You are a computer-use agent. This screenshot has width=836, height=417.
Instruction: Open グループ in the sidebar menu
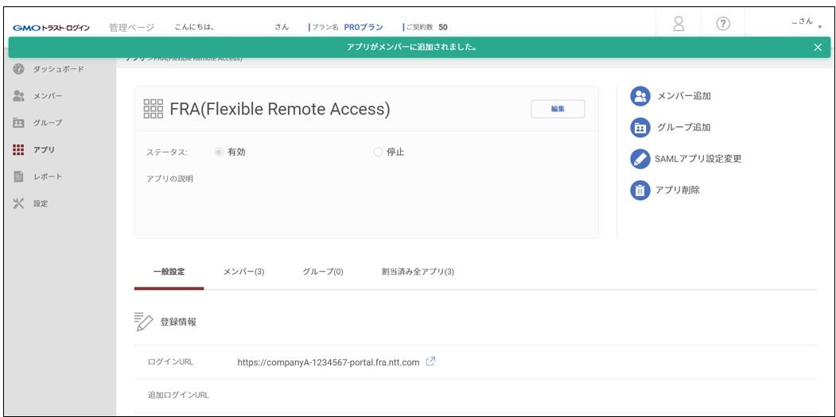[48, 122]
